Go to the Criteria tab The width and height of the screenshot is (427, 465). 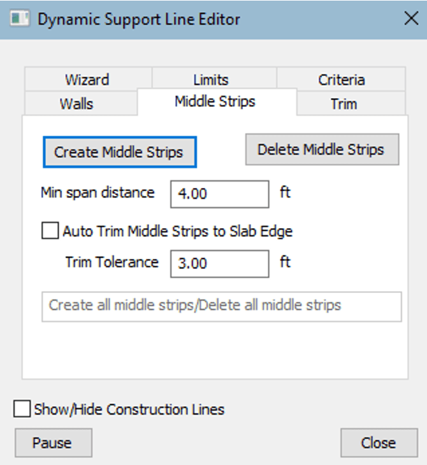coord(342,80)
